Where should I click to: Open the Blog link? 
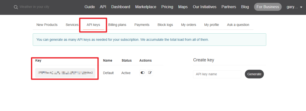pyautogui.click(x=245, y=7)
